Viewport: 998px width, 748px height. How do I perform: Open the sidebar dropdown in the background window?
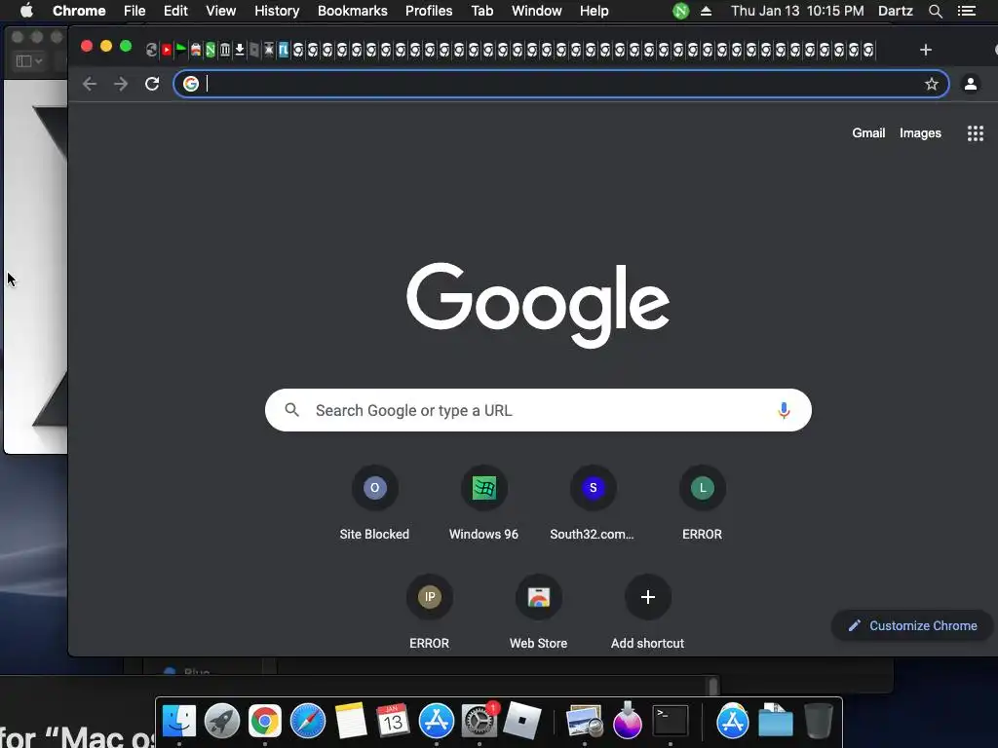point(29,61)
